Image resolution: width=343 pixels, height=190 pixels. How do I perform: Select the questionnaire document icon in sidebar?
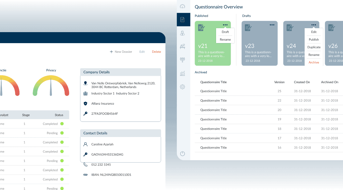click(183, 20)
